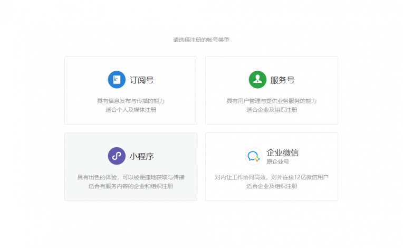
Task: Click the 企业微信 chat bubble icon
Action: pos(253,156)
